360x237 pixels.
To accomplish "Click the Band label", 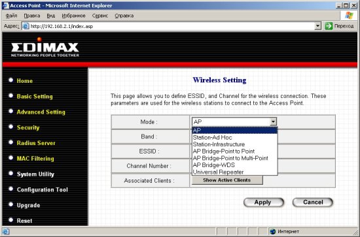I will [x=149, y=136].
